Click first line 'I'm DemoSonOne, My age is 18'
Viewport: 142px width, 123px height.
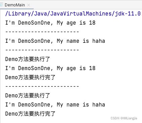pos(50,23)
